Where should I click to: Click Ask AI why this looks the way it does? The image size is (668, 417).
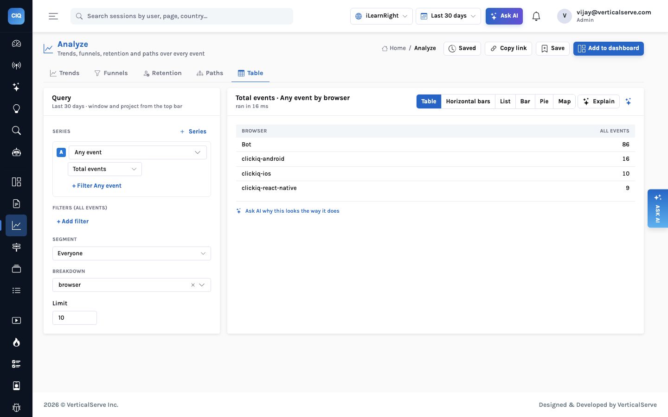[x=288, y=211]
